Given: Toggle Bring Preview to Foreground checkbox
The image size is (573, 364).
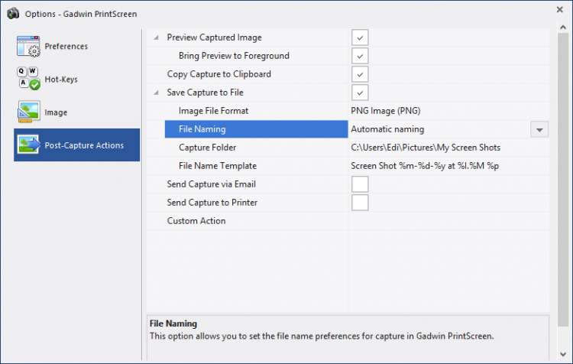Looking at the screenshot, I should pyautogui.click(x=360, y=56).
